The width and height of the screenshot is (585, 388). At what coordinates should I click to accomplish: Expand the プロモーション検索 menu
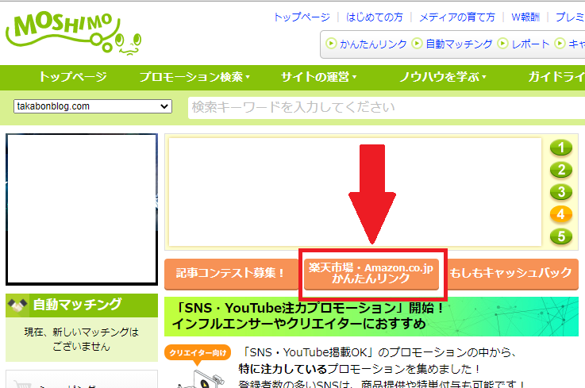point(194,77)
